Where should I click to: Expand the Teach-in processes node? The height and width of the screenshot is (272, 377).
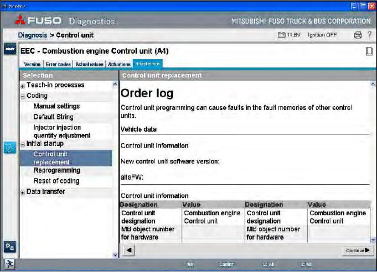[x=23, y=86]
